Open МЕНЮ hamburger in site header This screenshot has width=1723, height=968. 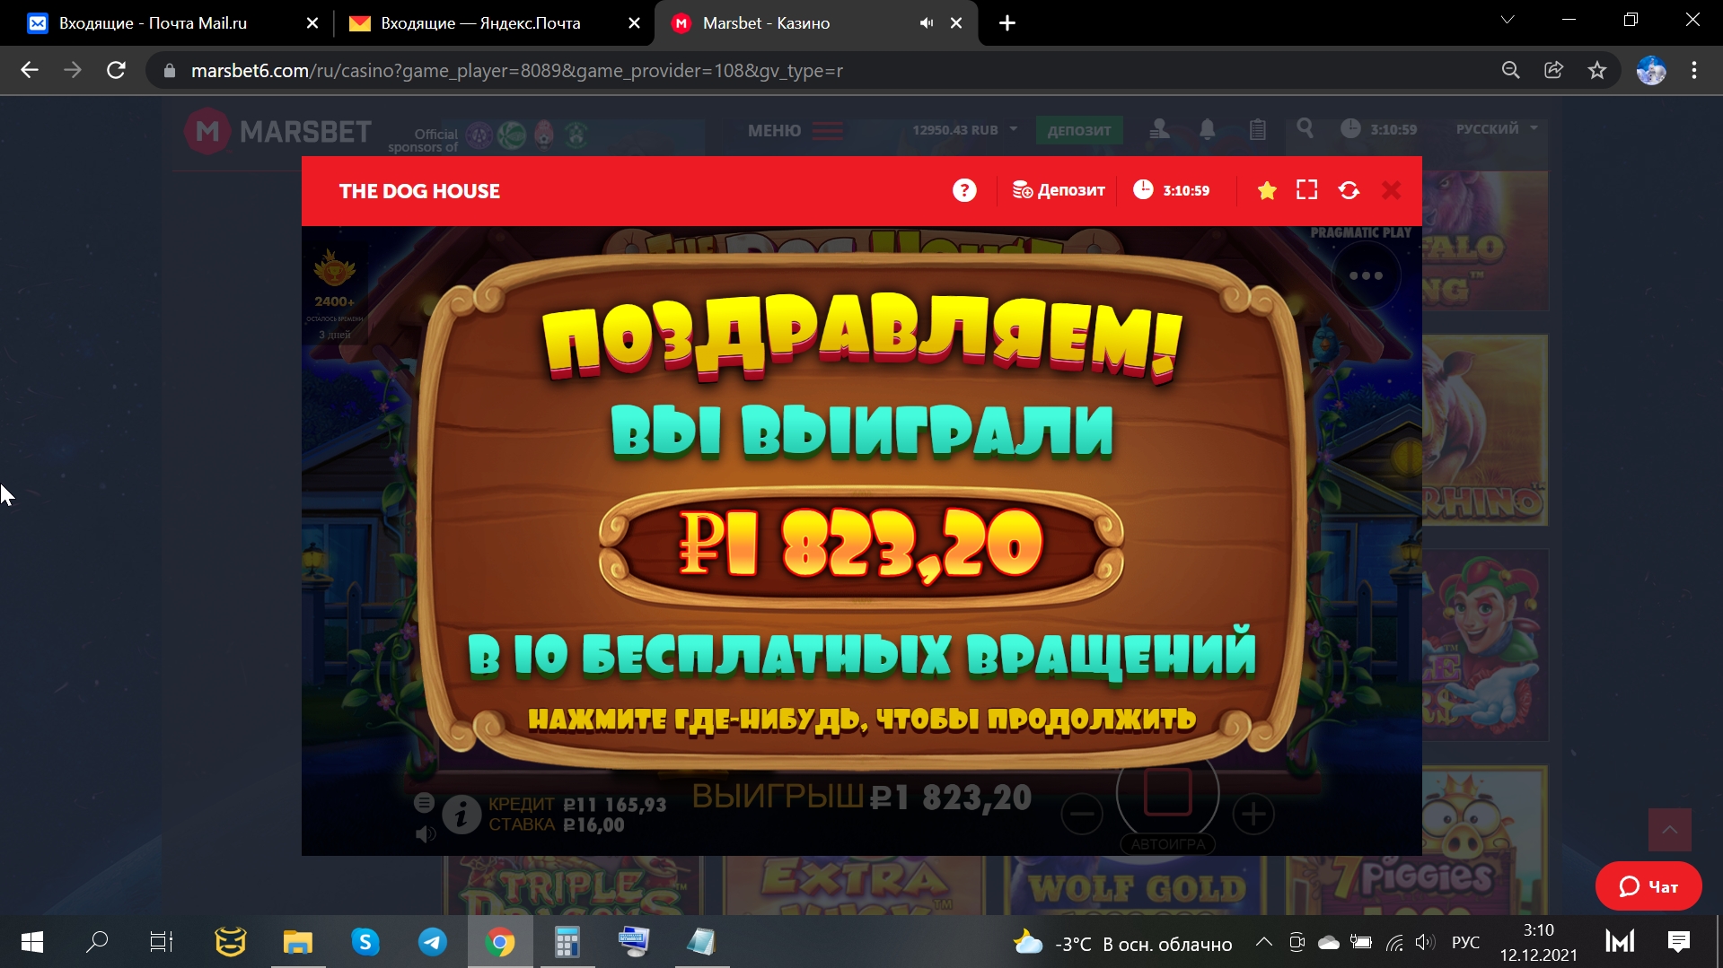coord(796,131)
